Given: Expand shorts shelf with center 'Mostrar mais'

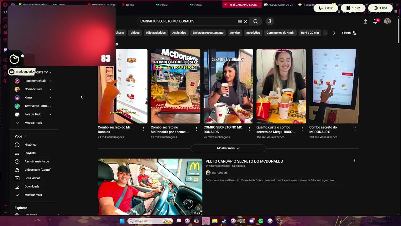Looking at the screenshot, I should coord(228,148).
